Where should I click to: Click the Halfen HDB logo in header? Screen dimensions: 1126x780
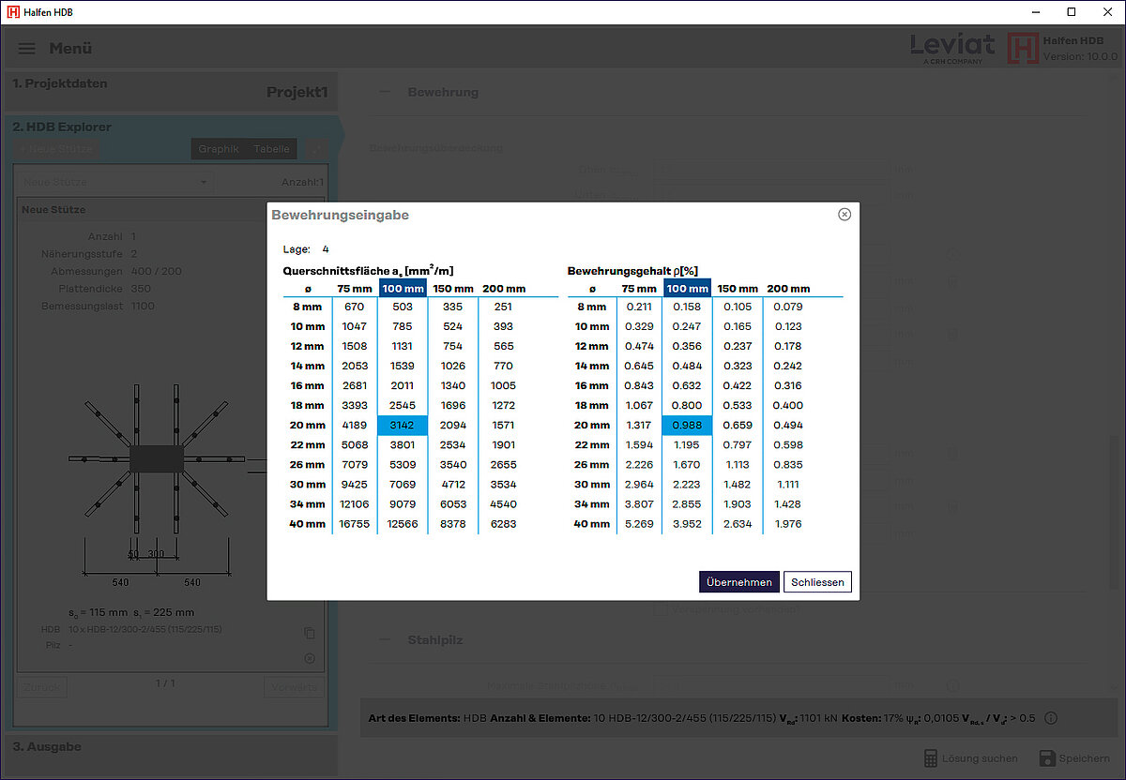click(1023, 48)
